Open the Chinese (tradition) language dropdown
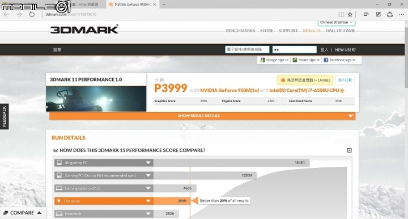 click(337, 23)
